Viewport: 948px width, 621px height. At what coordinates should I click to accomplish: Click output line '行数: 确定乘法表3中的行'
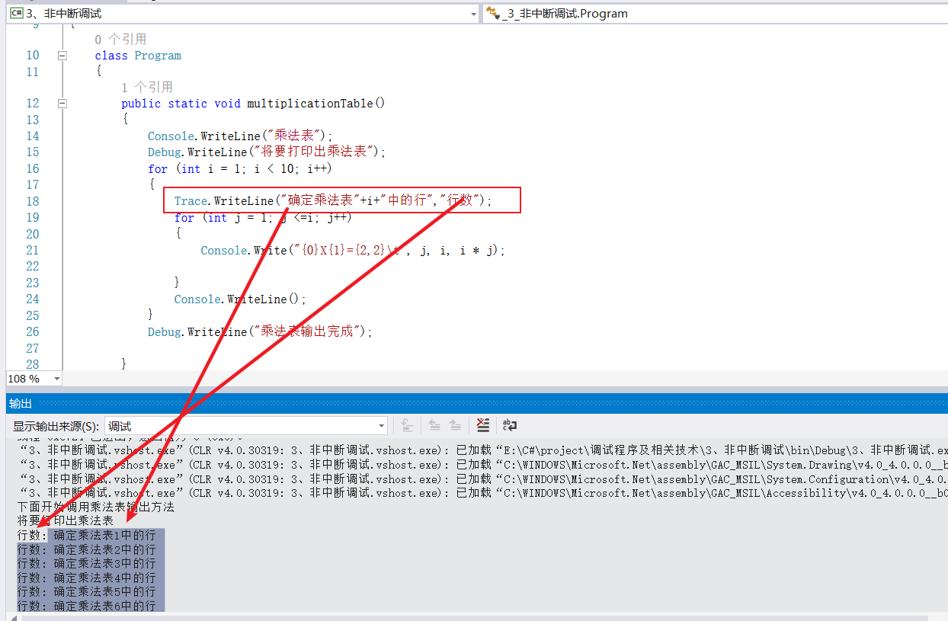(x=86, y=563)
